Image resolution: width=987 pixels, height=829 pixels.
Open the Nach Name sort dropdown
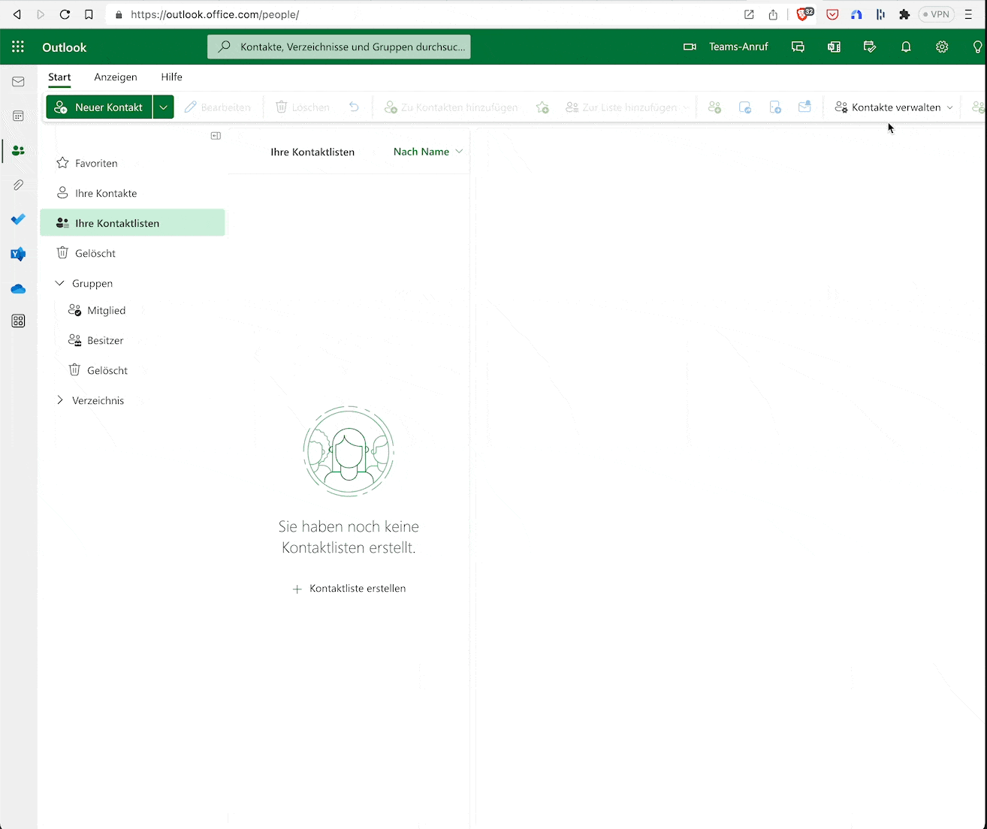pyautogui.click(x=428, y=152)
